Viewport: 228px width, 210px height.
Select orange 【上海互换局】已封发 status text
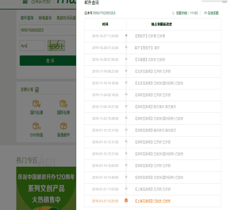tap(152, 201)
